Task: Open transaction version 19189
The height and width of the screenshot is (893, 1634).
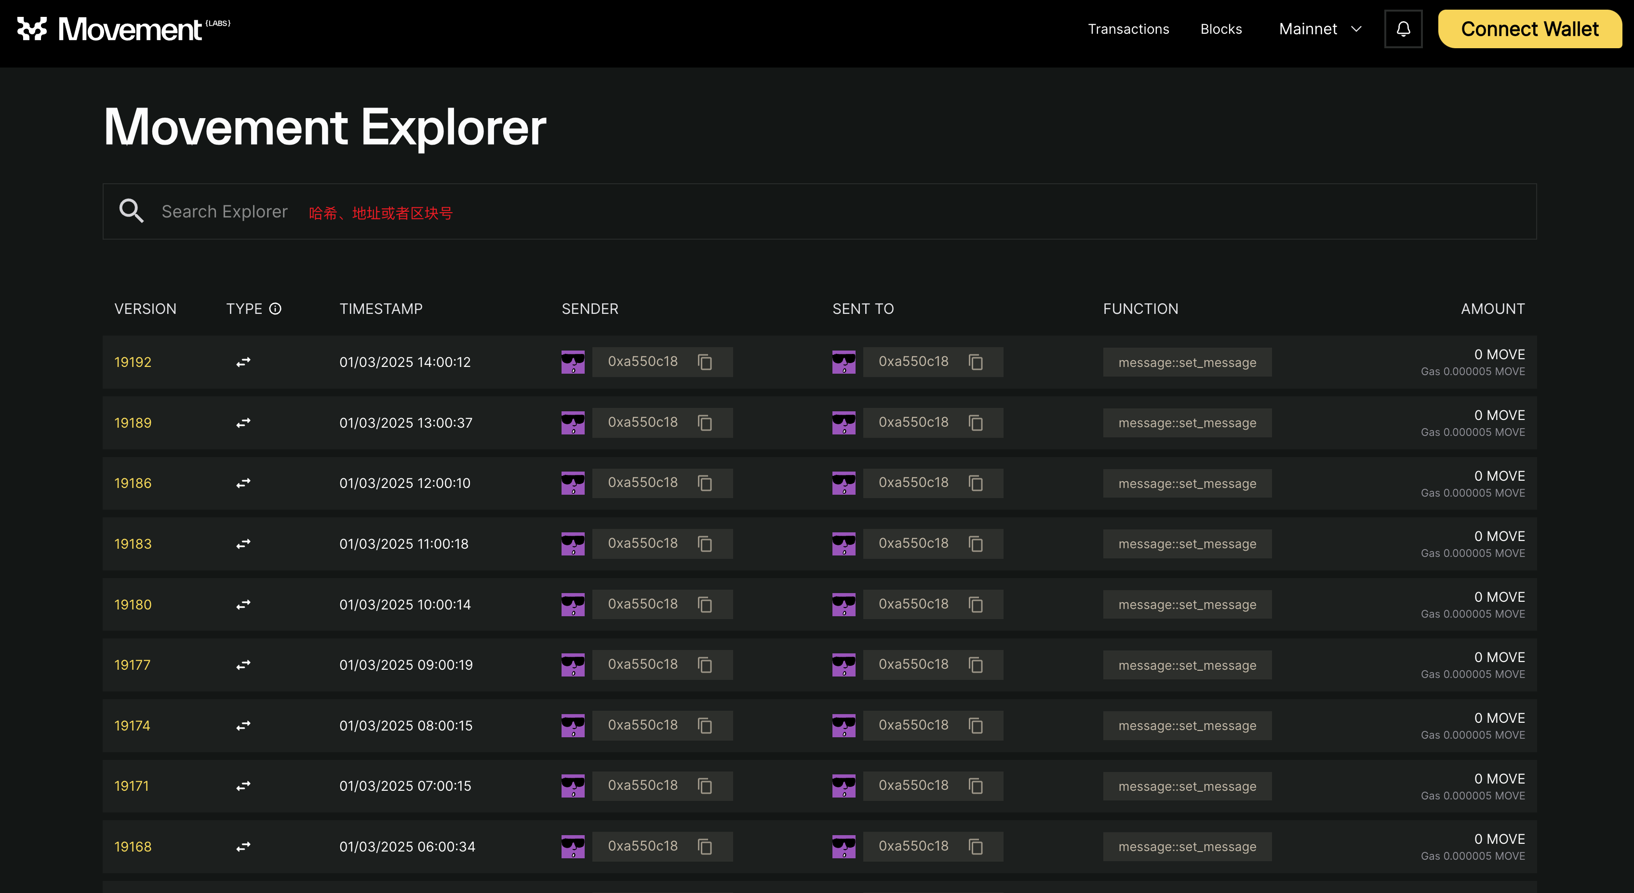Action: (133, 423)
